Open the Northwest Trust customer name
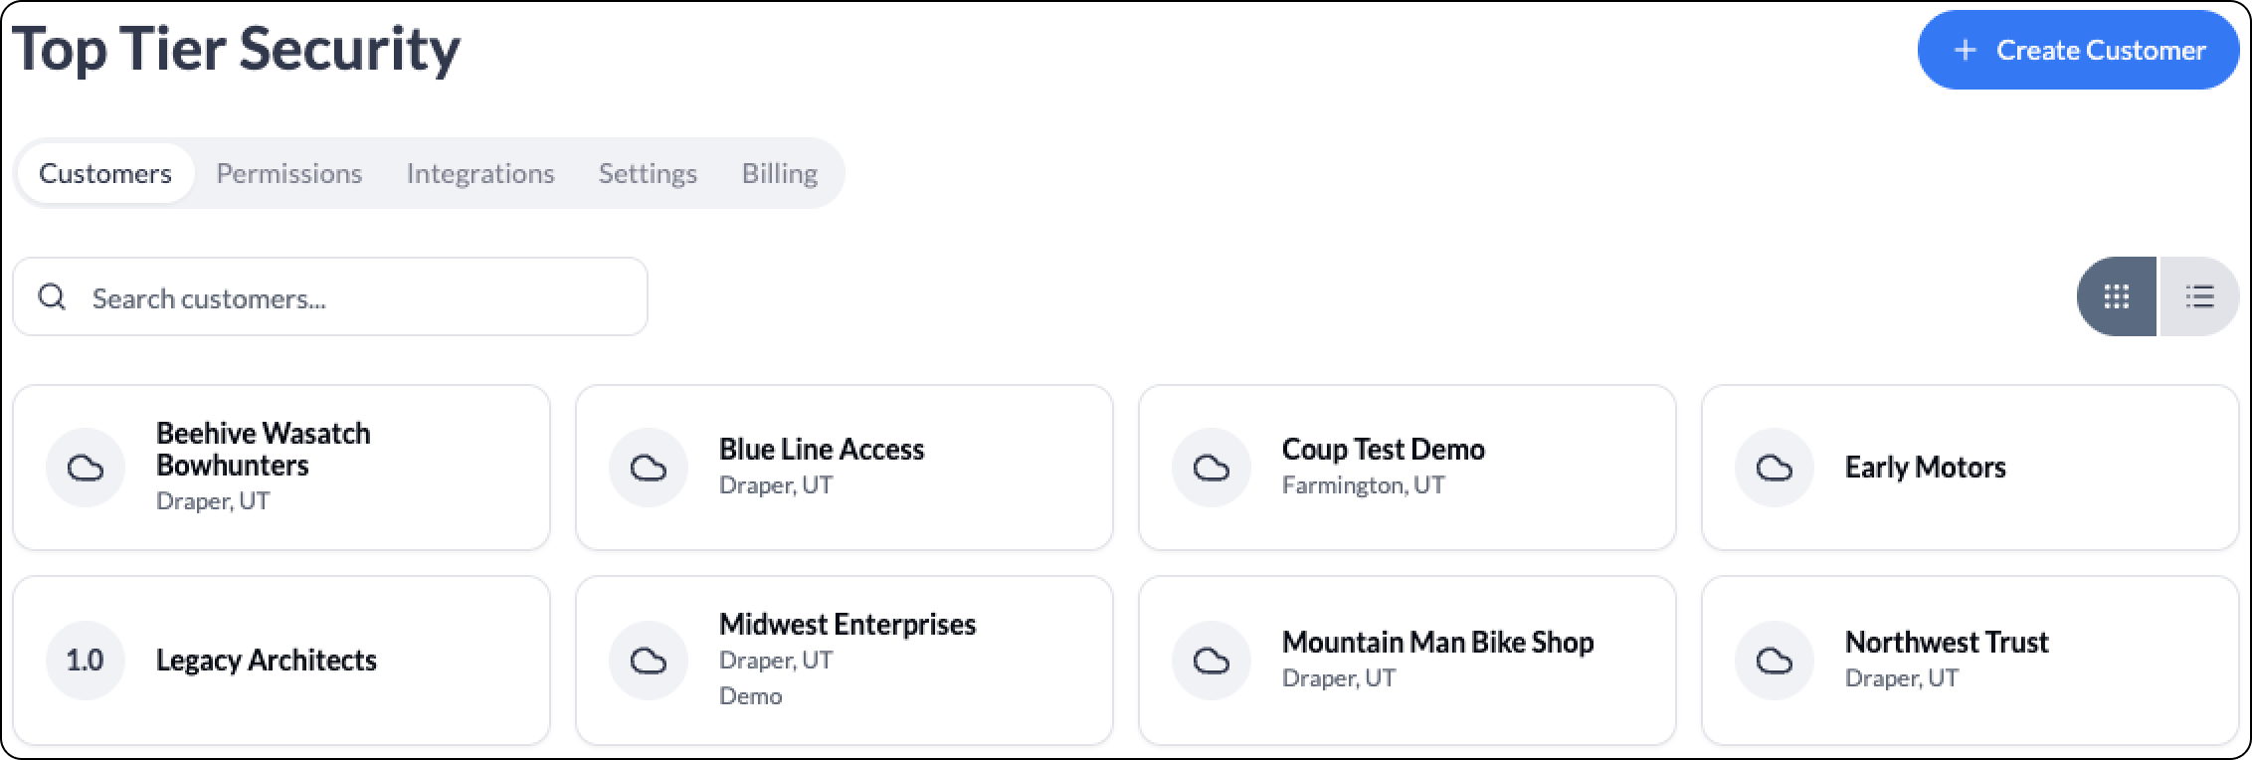 coord(1947,642)
